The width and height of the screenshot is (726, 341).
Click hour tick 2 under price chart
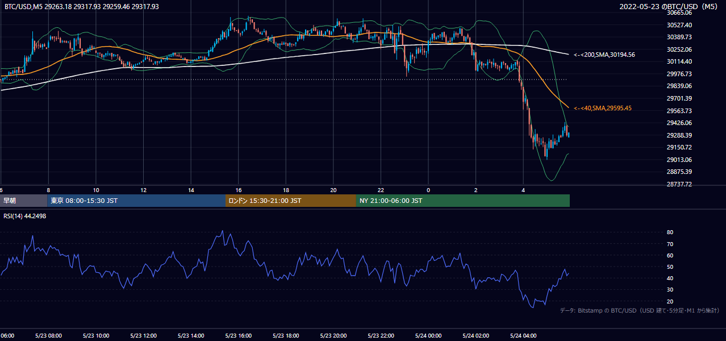coord(476,190)
